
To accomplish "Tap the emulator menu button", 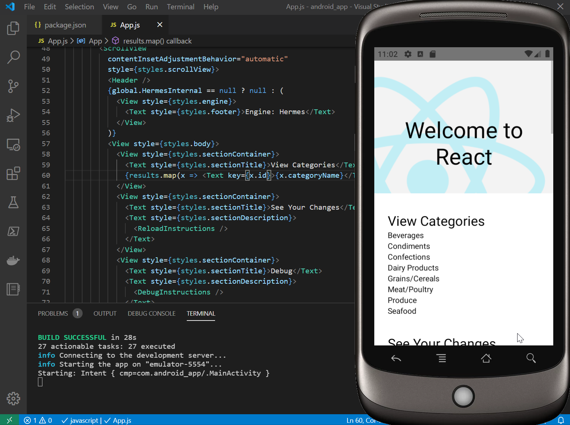I will 441,358.
